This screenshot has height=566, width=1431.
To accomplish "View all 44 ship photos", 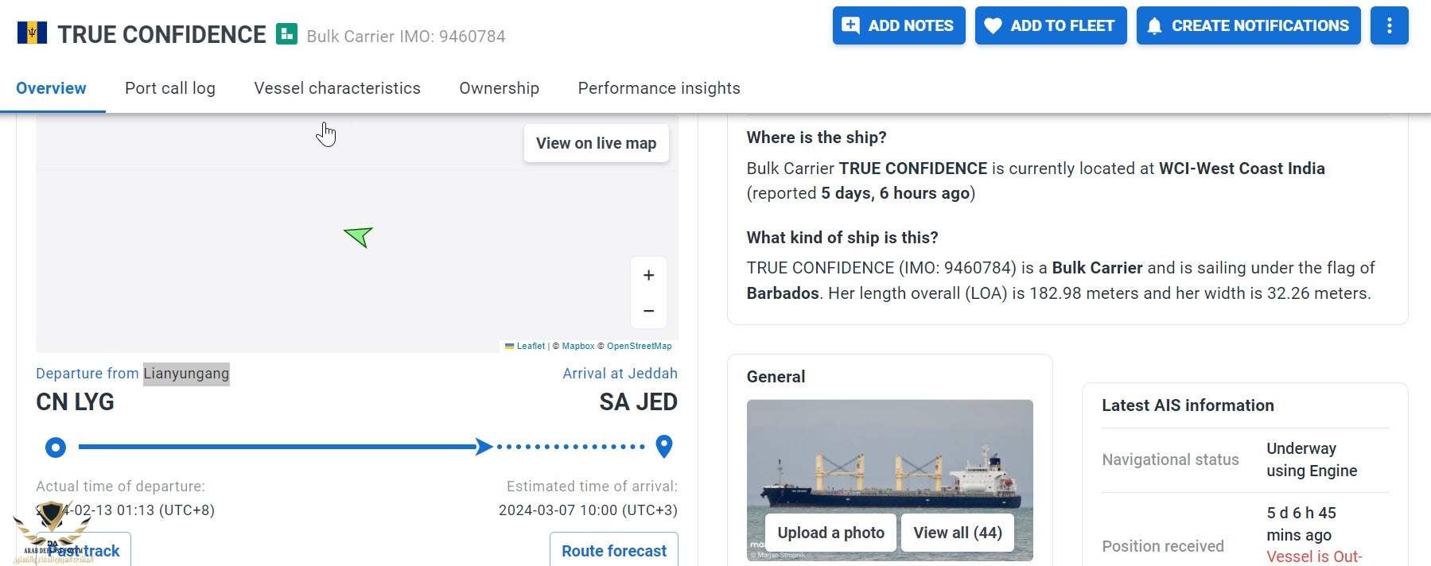I will (x=957, y=533).
